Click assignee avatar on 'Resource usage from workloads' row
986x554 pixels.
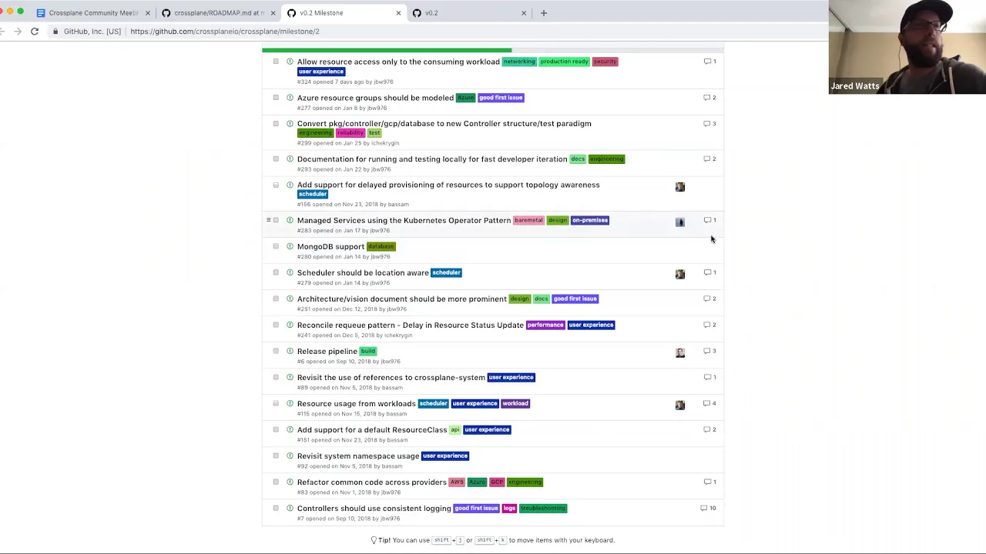[680, 405]
